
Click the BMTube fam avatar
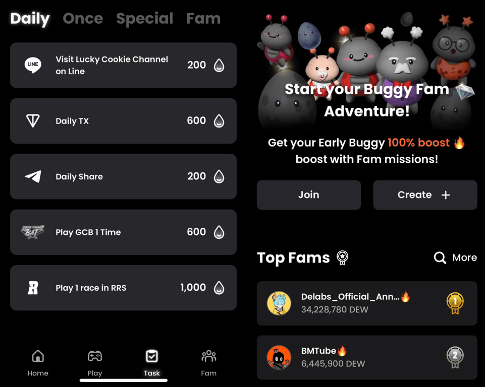coord(279,357)
